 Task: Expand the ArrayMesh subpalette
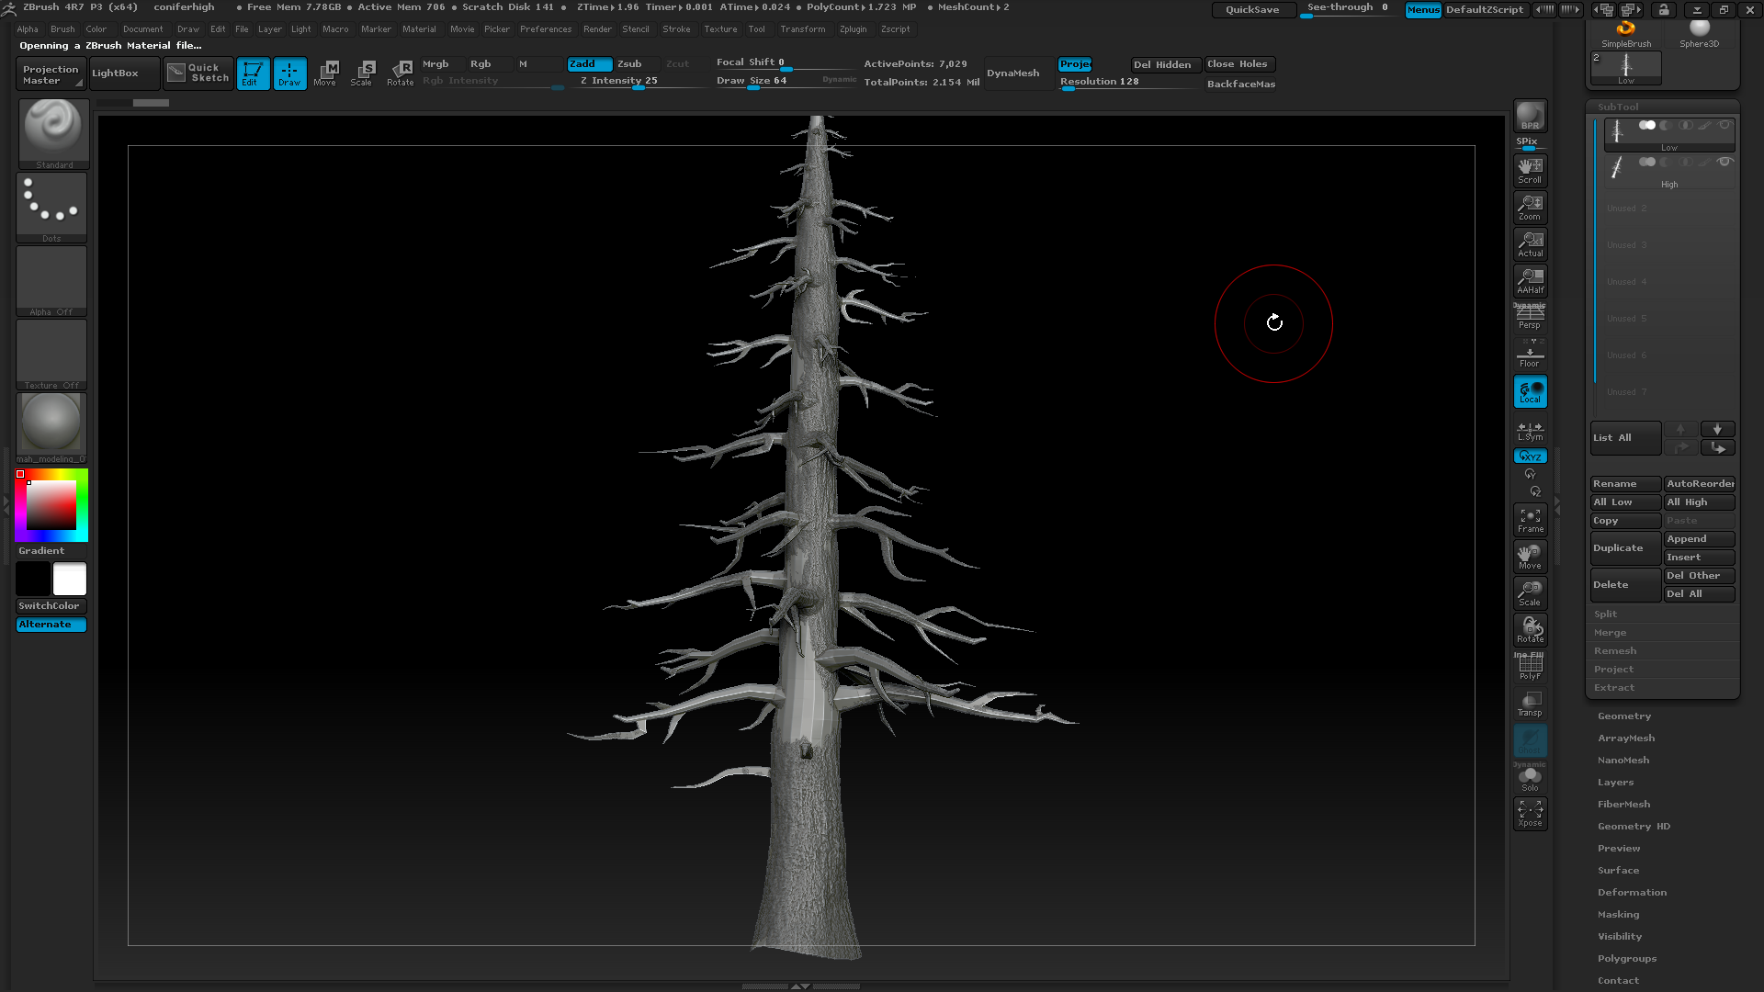pos(1625,738)
